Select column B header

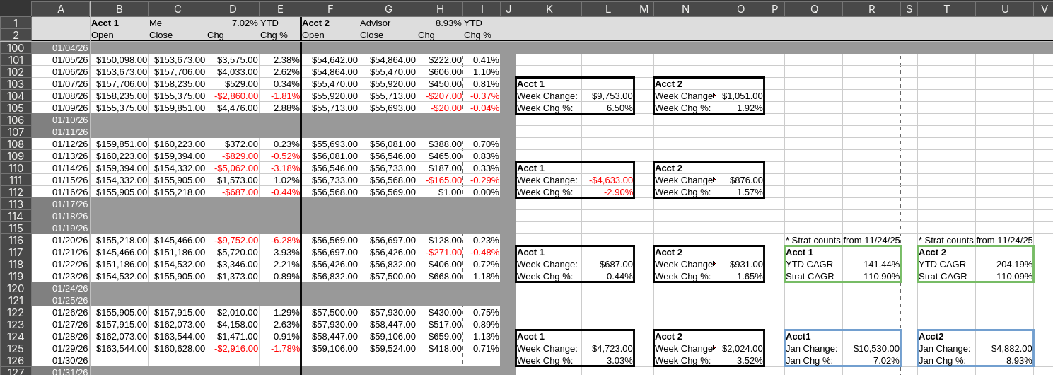coord(119,8)
